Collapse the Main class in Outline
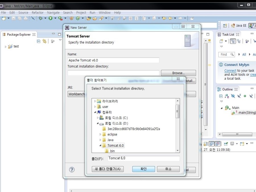 tap(222, 108)
